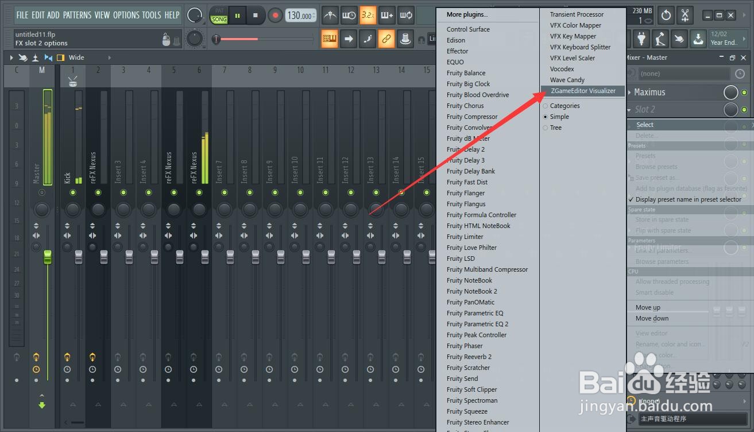
Task: Mute Insert 3 using its green LED
Action: point(123,192)
